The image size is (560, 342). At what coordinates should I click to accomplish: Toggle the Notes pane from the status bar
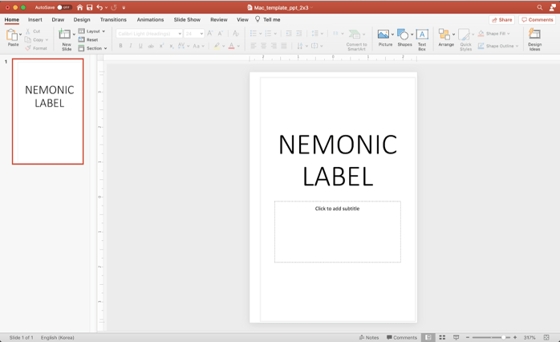pyautogui.click(x=369, y=337)
